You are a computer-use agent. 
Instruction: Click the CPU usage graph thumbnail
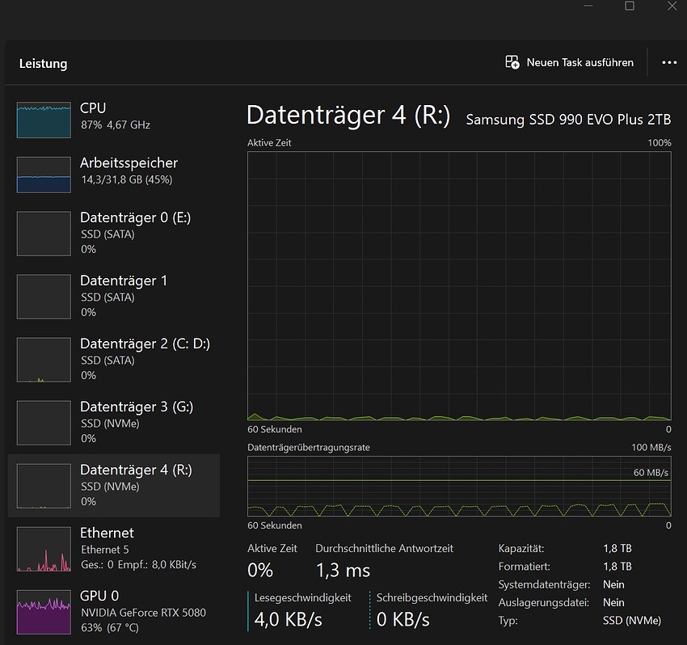44,120
